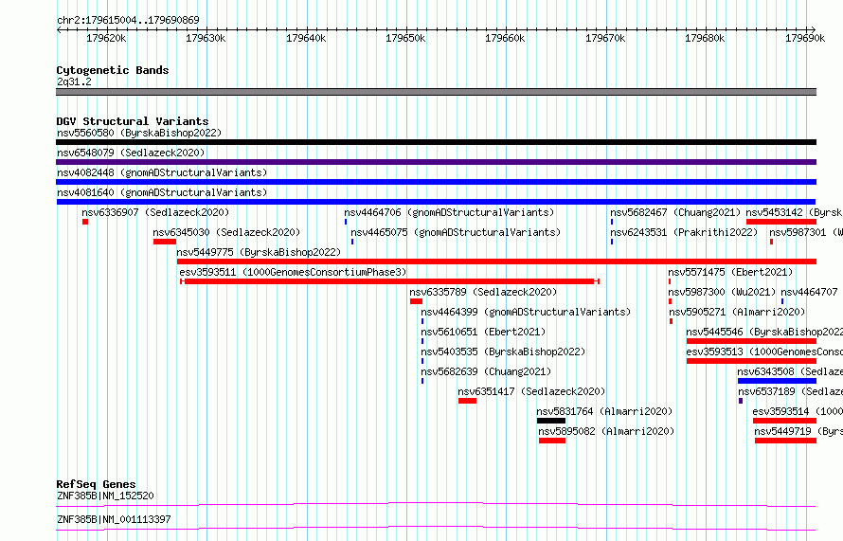Select the RefSeq Genes track title
The image size is (843, 541).
pos(96,484)
